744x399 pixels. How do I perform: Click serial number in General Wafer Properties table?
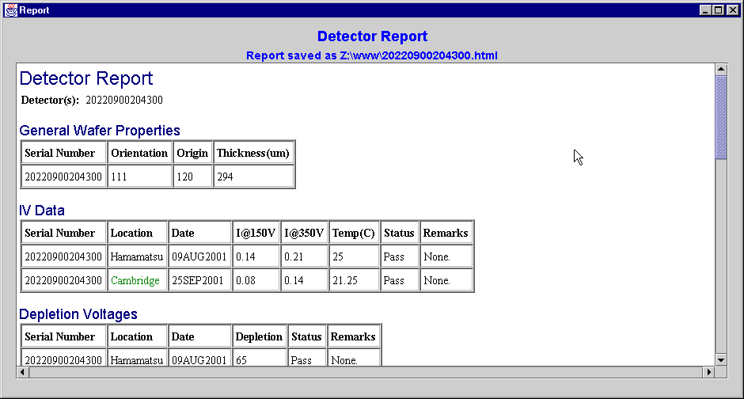click(63, 177)
